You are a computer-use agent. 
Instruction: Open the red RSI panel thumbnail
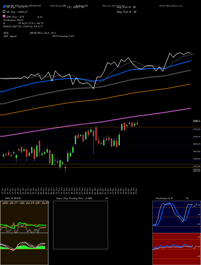(176, 249)
